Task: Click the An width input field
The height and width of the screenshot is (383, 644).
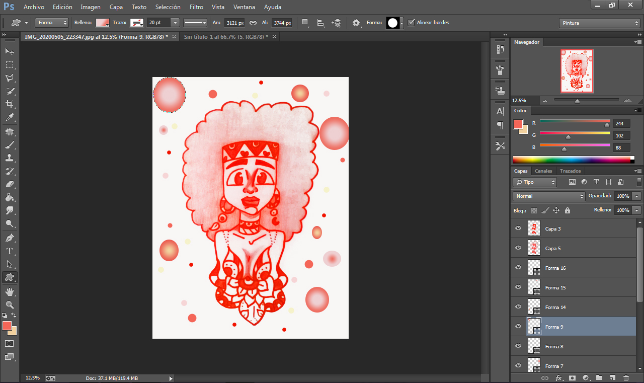Action: pos(234,23)
